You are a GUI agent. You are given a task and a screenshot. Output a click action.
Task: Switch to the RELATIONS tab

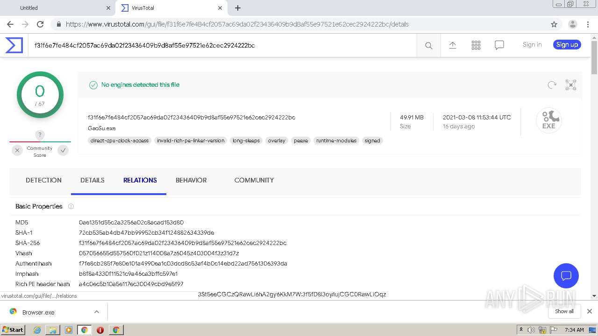140,180
